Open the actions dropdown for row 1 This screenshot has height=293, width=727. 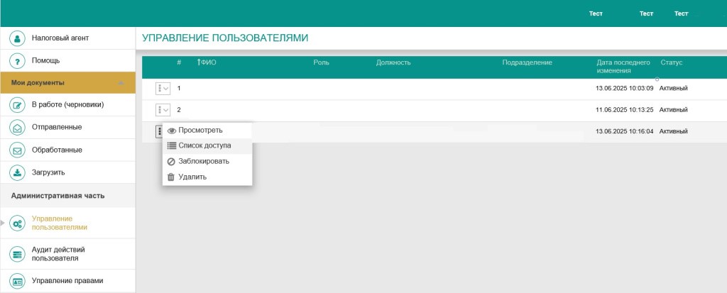(163, 89)
